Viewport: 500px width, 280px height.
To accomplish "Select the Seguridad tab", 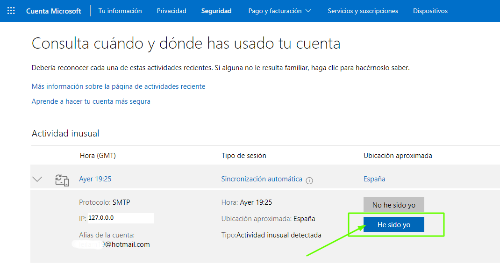I will pyautogui.click(x=216, y=11).
